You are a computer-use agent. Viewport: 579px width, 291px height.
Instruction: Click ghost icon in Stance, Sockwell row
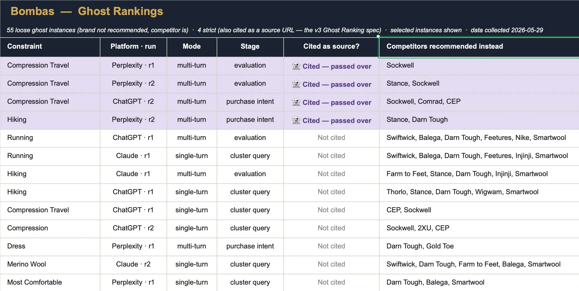point(296,84)
